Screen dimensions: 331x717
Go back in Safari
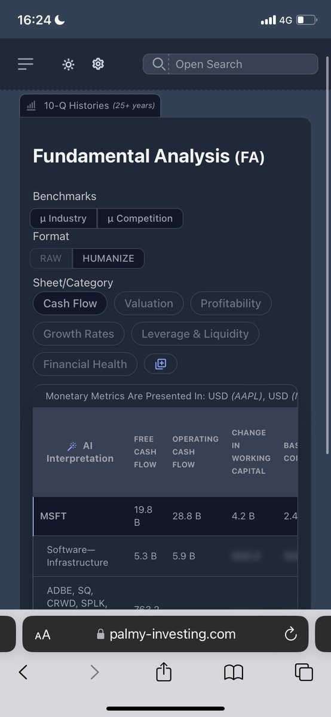pos(23,672)
